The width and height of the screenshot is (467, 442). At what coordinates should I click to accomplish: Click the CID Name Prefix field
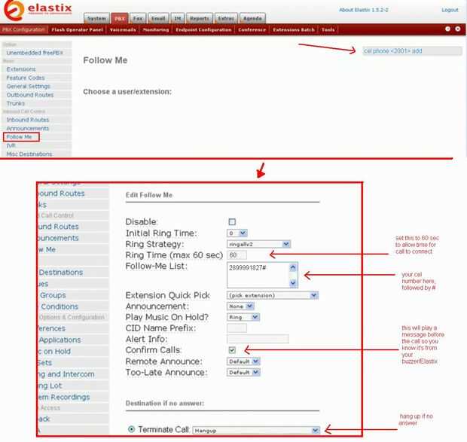(x=237, y=328)
